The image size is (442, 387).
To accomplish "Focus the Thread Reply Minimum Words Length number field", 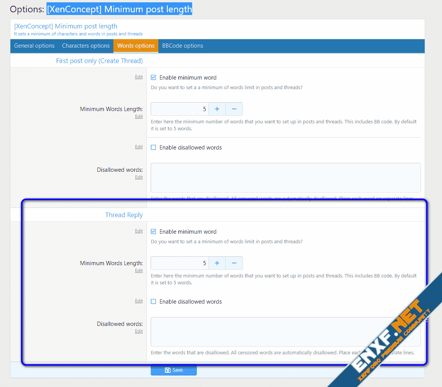I will pos(179,263).
